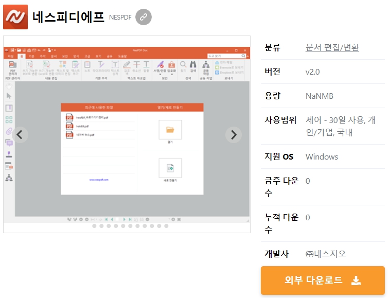Click the NesPDF screenshot preview image
Screen dimensions: 390x298
(x=127, y=134)
